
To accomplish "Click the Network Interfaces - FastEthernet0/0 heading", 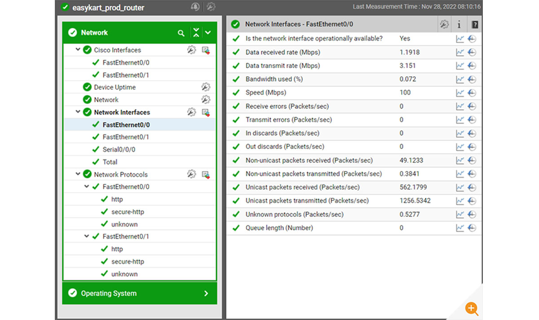I will 299,24.
